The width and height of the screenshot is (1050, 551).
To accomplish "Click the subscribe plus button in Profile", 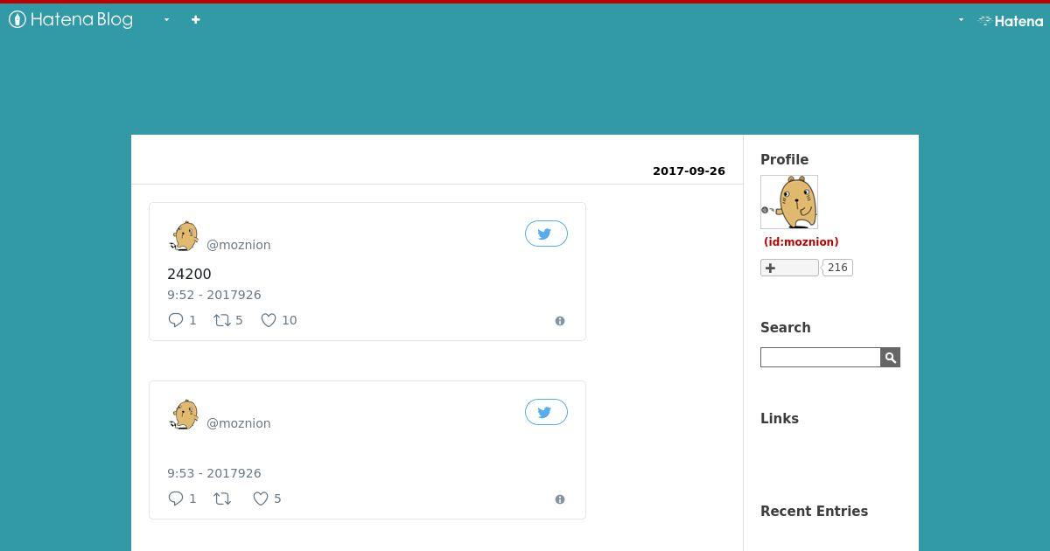I will [789, 268].
